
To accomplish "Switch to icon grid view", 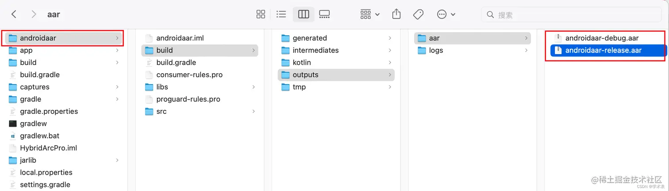I will pyautogui.click(x=261, y=14).
